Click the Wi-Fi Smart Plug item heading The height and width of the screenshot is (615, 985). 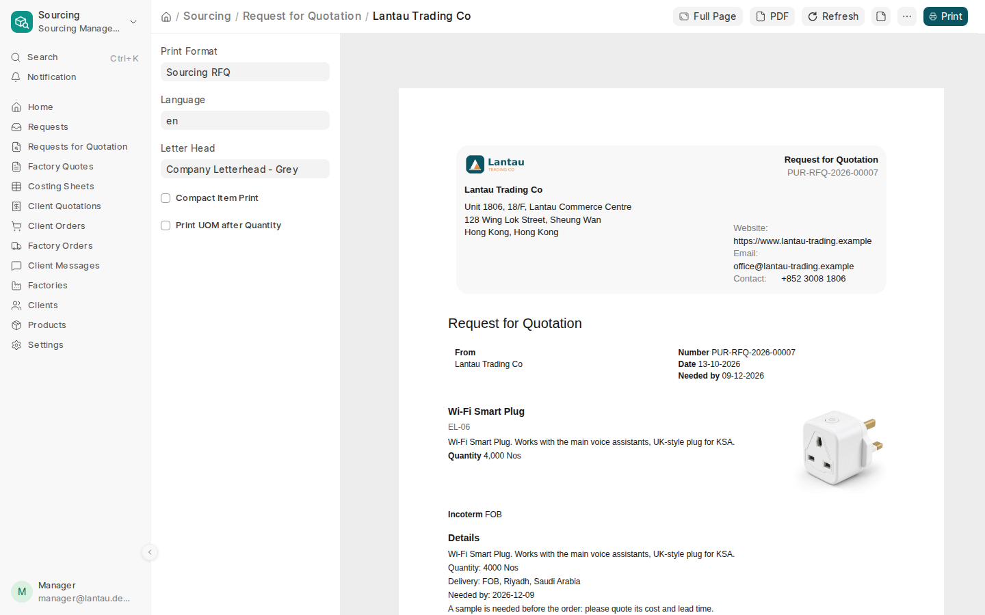point(486,411)
